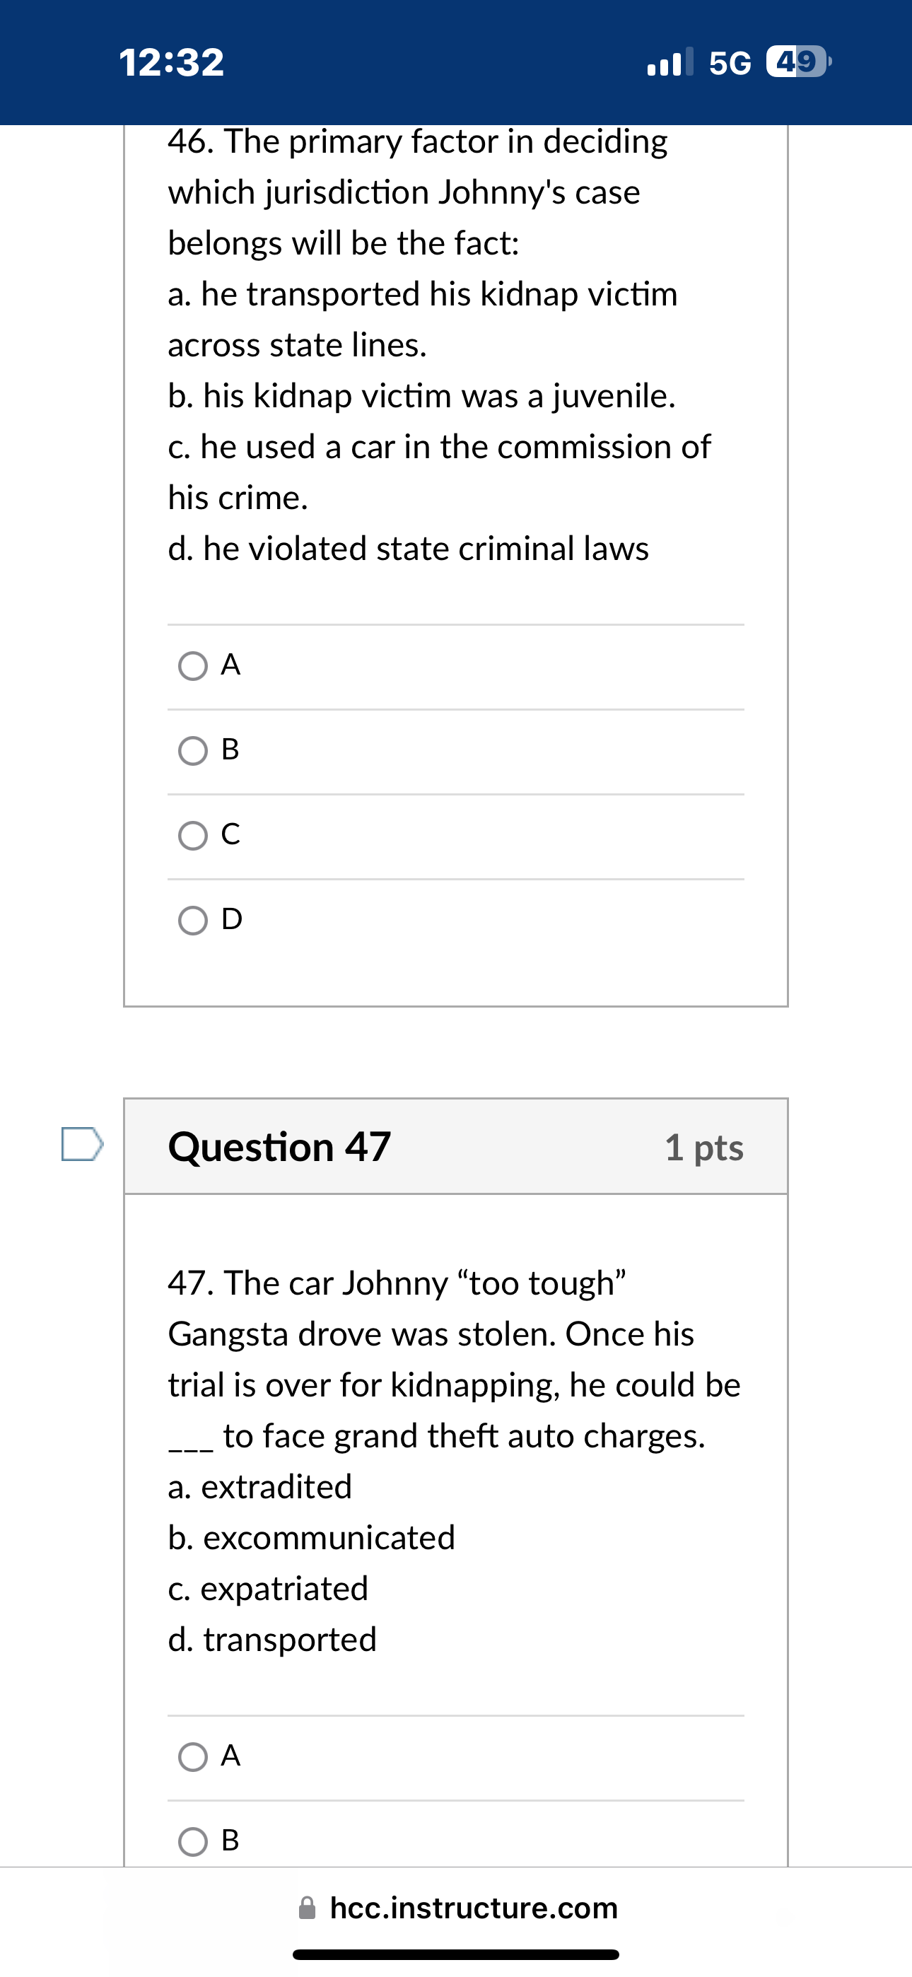This screenshot has width=912, height=1977.
Task: Select answer A for question 47
Action: click(x=193, y=1756)
